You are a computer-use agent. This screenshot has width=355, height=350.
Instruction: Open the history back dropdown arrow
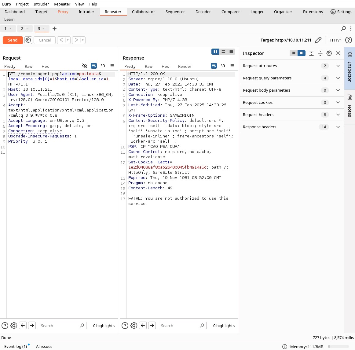68,40
